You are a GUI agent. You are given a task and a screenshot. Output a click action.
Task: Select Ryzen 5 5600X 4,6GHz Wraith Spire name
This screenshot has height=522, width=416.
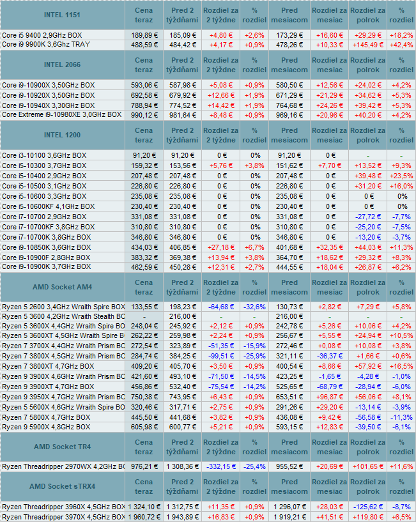(63, 408)
